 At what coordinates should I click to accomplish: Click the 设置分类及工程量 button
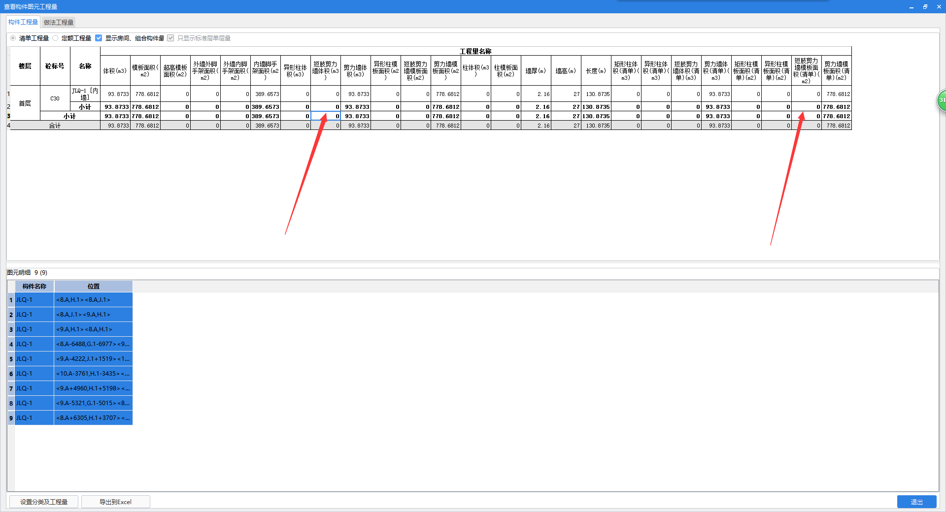point(44,502)
